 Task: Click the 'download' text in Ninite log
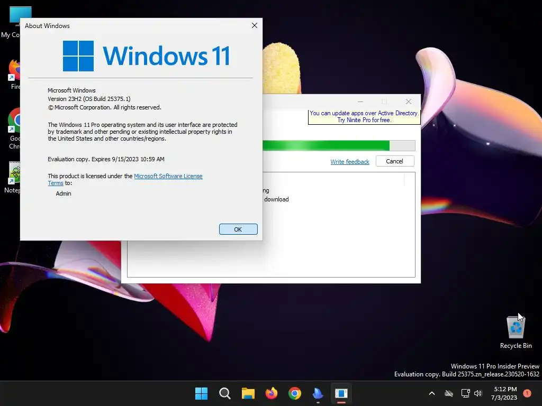point(276,199)
